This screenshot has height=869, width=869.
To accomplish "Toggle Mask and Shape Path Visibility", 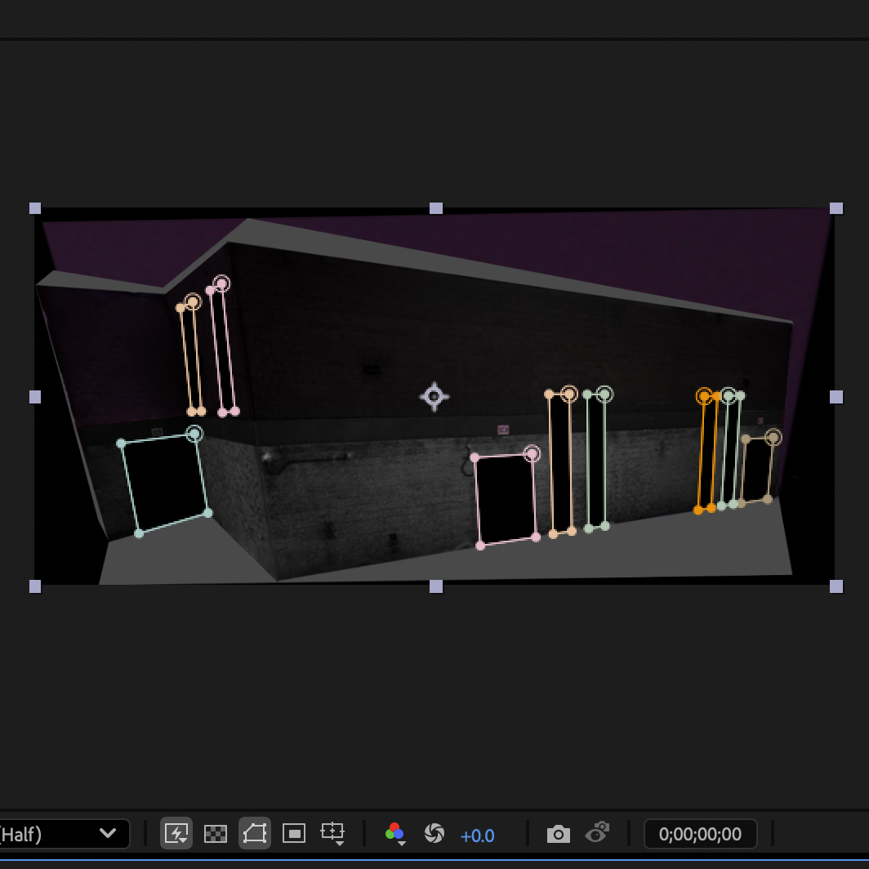I will pos(254,833).
